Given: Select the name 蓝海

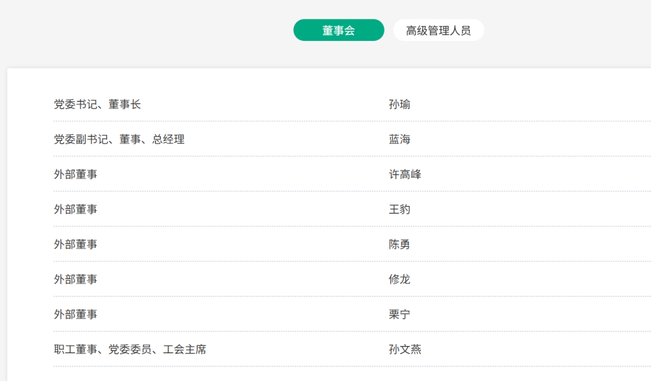Looking at the screenshot, I should pyautogui.click(x=400, y=139).
